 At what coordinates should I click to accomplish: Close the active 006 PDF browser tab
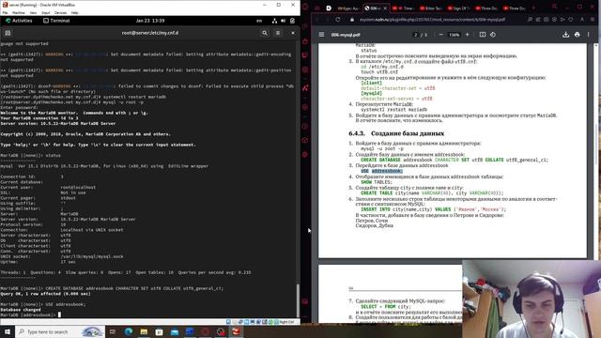click(x=386, y=8)
